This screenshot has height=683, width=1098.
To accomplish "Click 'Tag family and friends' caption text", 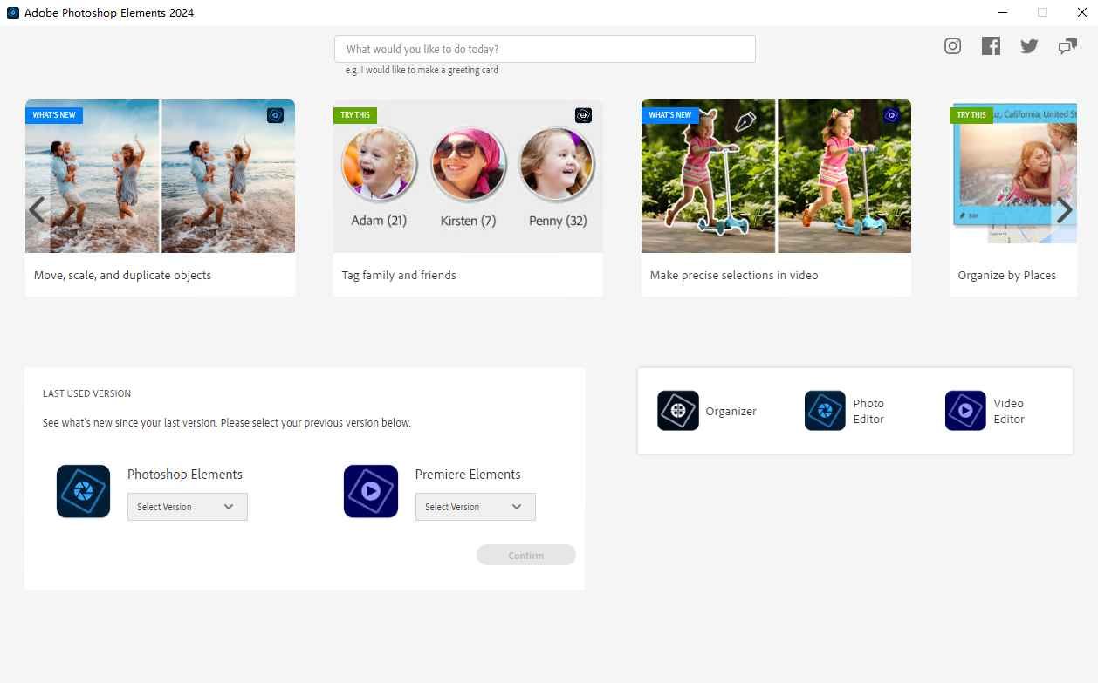I will 399,275.
